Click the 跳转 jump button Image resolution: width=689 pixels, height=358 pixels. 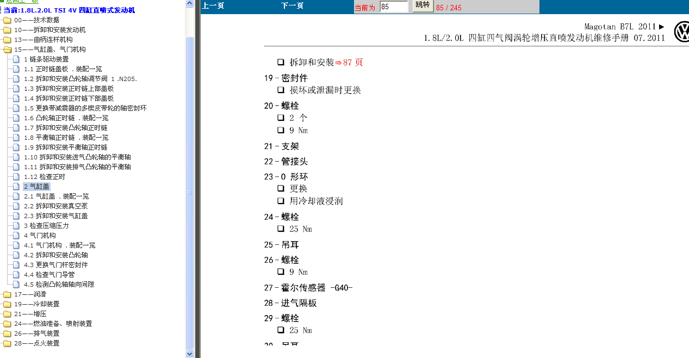click(422, 7)
